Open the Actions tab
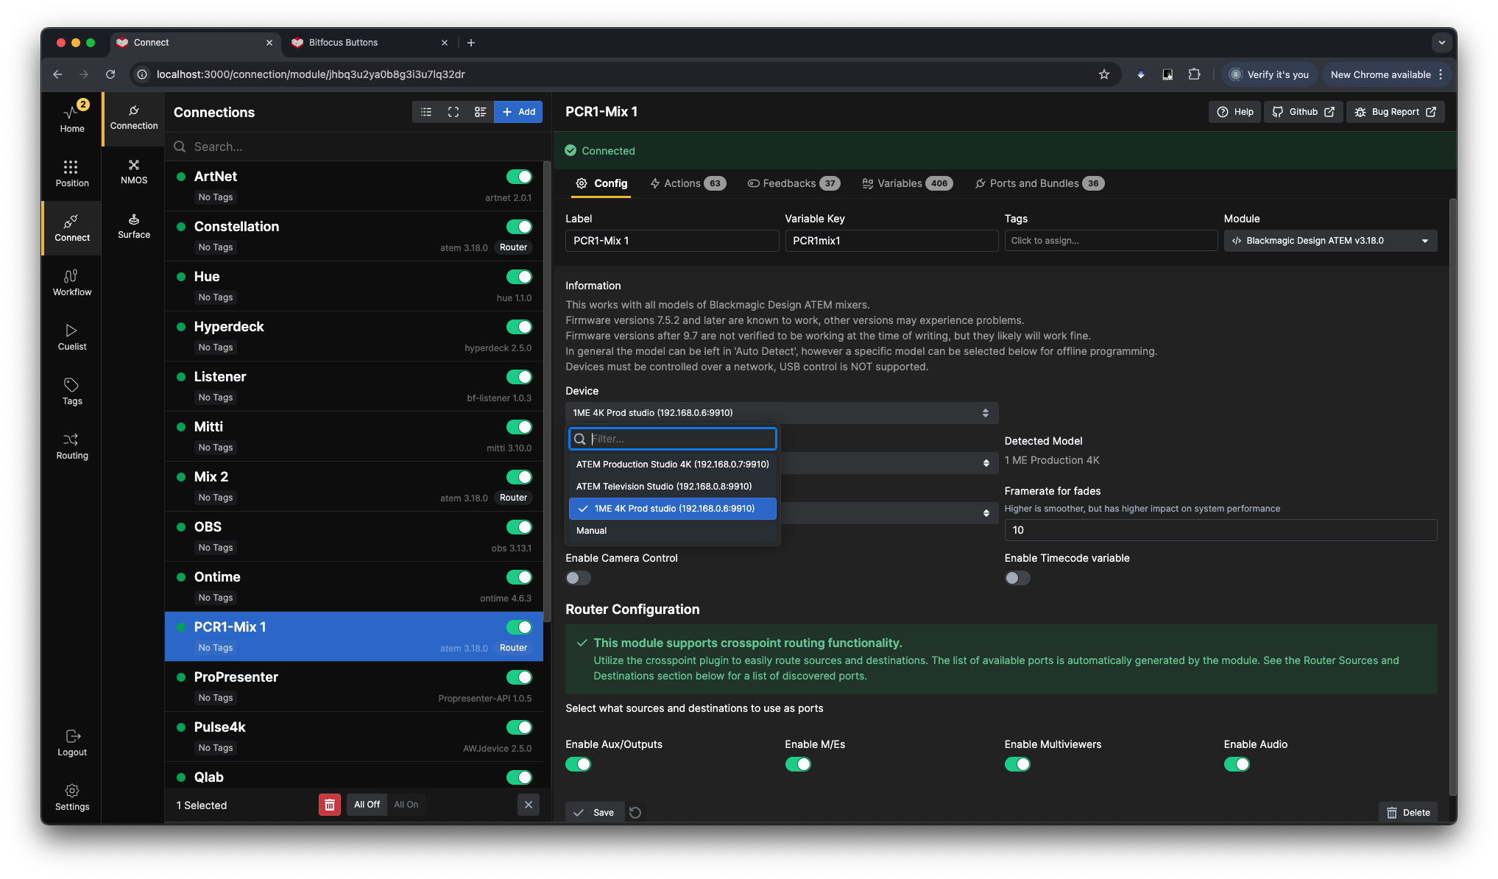The width and height of the screenshot is (1498, 879). pyautogui.click(x=688, y=183)
